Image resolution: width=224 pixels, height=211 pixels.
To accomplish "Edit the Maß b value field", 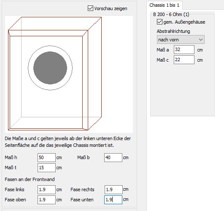I will coord(113,157).
